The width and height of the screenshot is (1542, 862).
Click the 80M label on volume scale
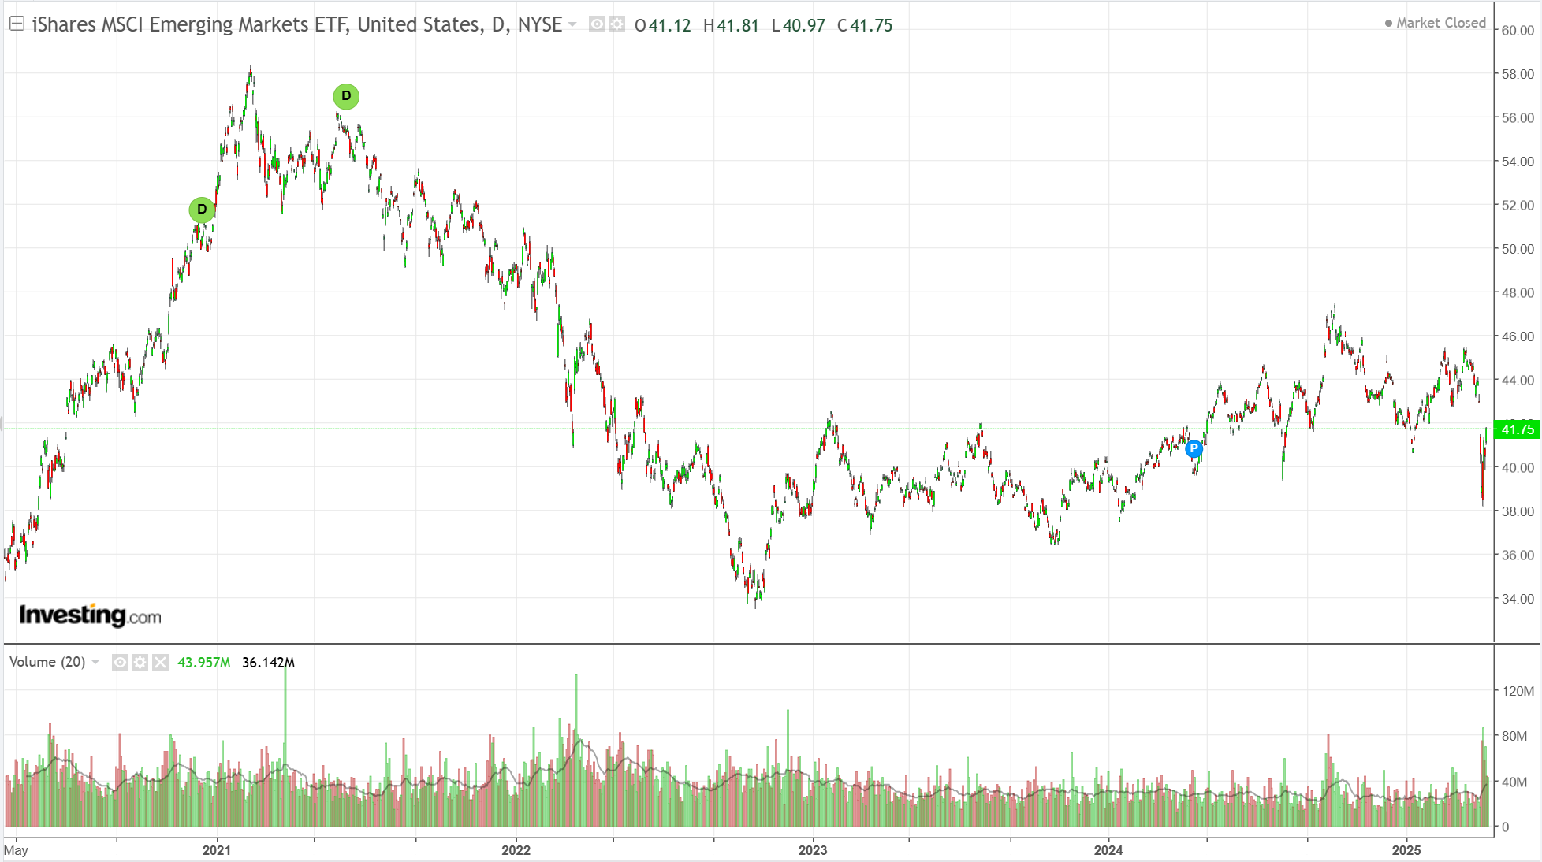click(1514, 736)
